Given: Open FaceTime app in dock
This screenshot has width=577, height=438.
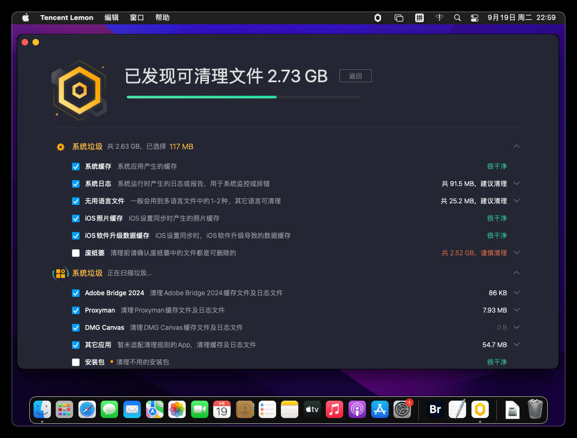Looking at the screenshot, I should [199, 409].
